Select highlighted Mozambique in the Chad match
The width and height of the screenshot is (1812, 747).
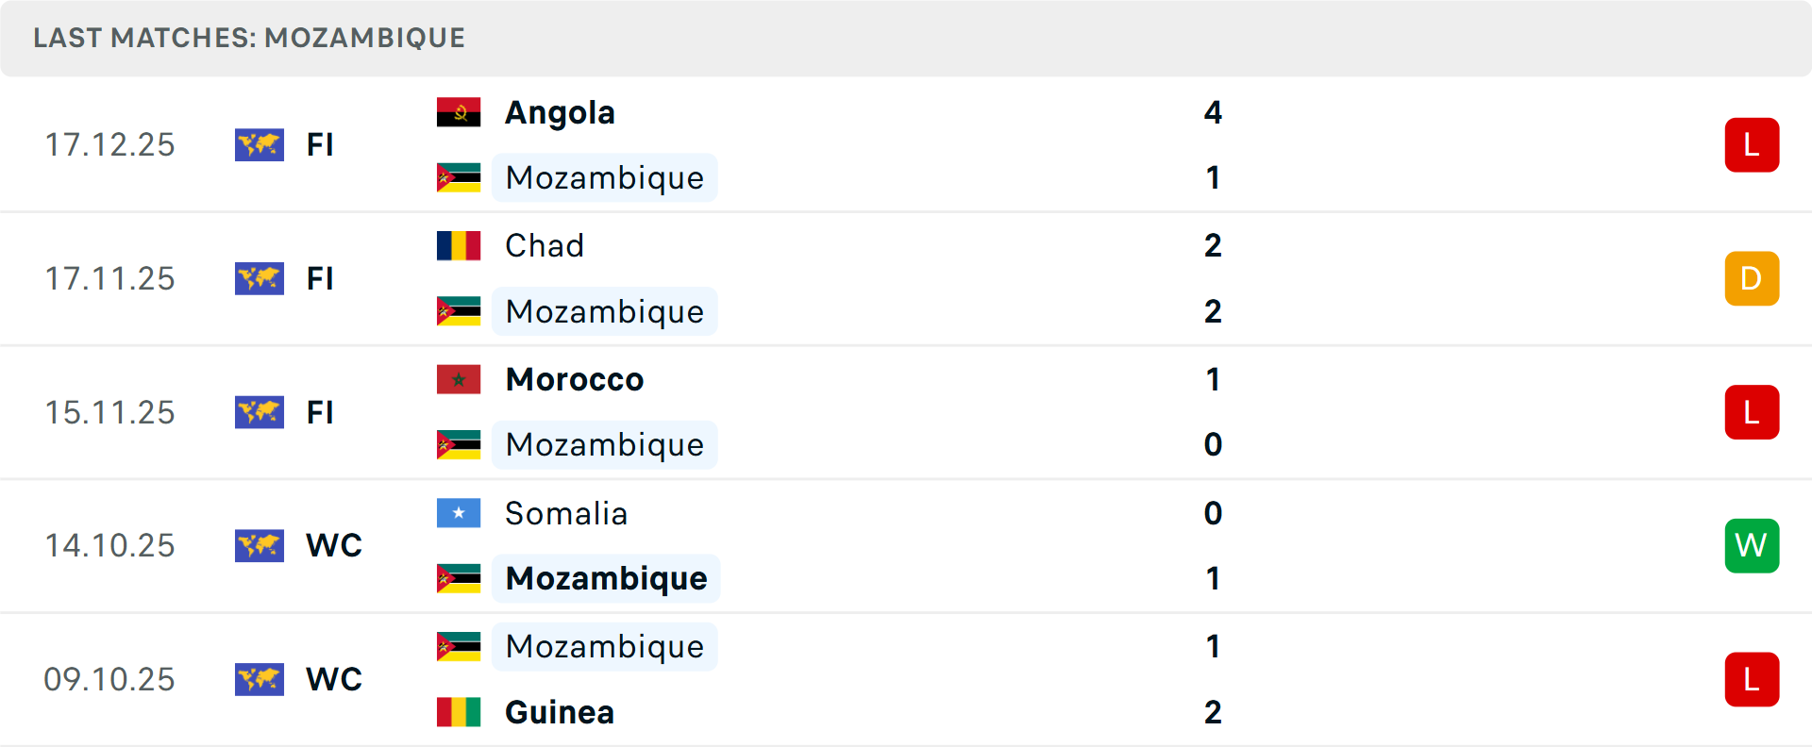604,311
